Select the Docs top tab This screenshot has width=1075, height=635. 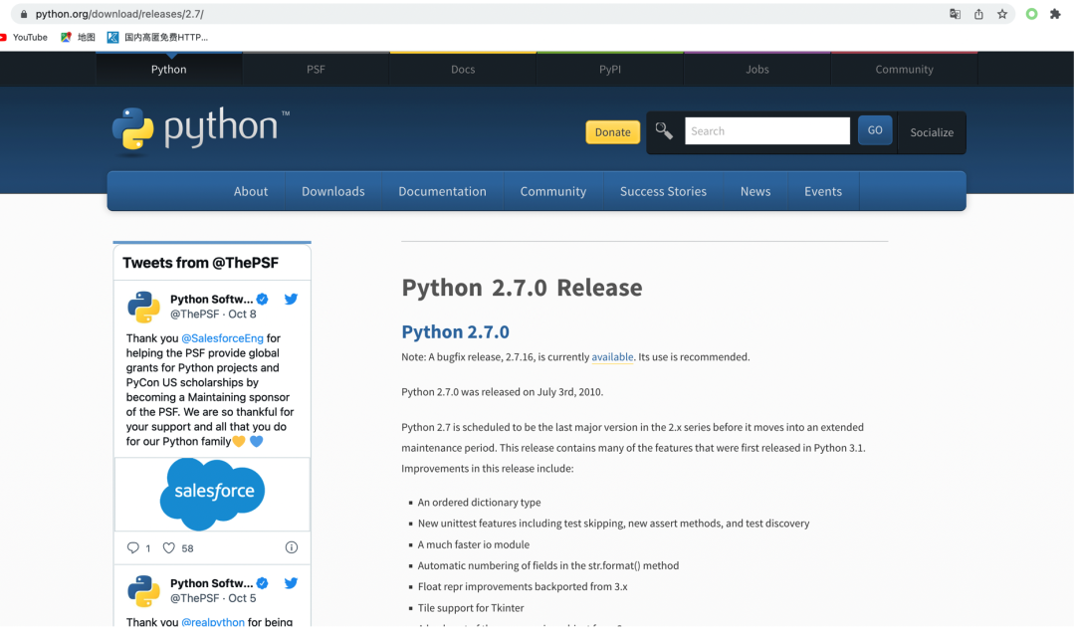coord(463,70)
